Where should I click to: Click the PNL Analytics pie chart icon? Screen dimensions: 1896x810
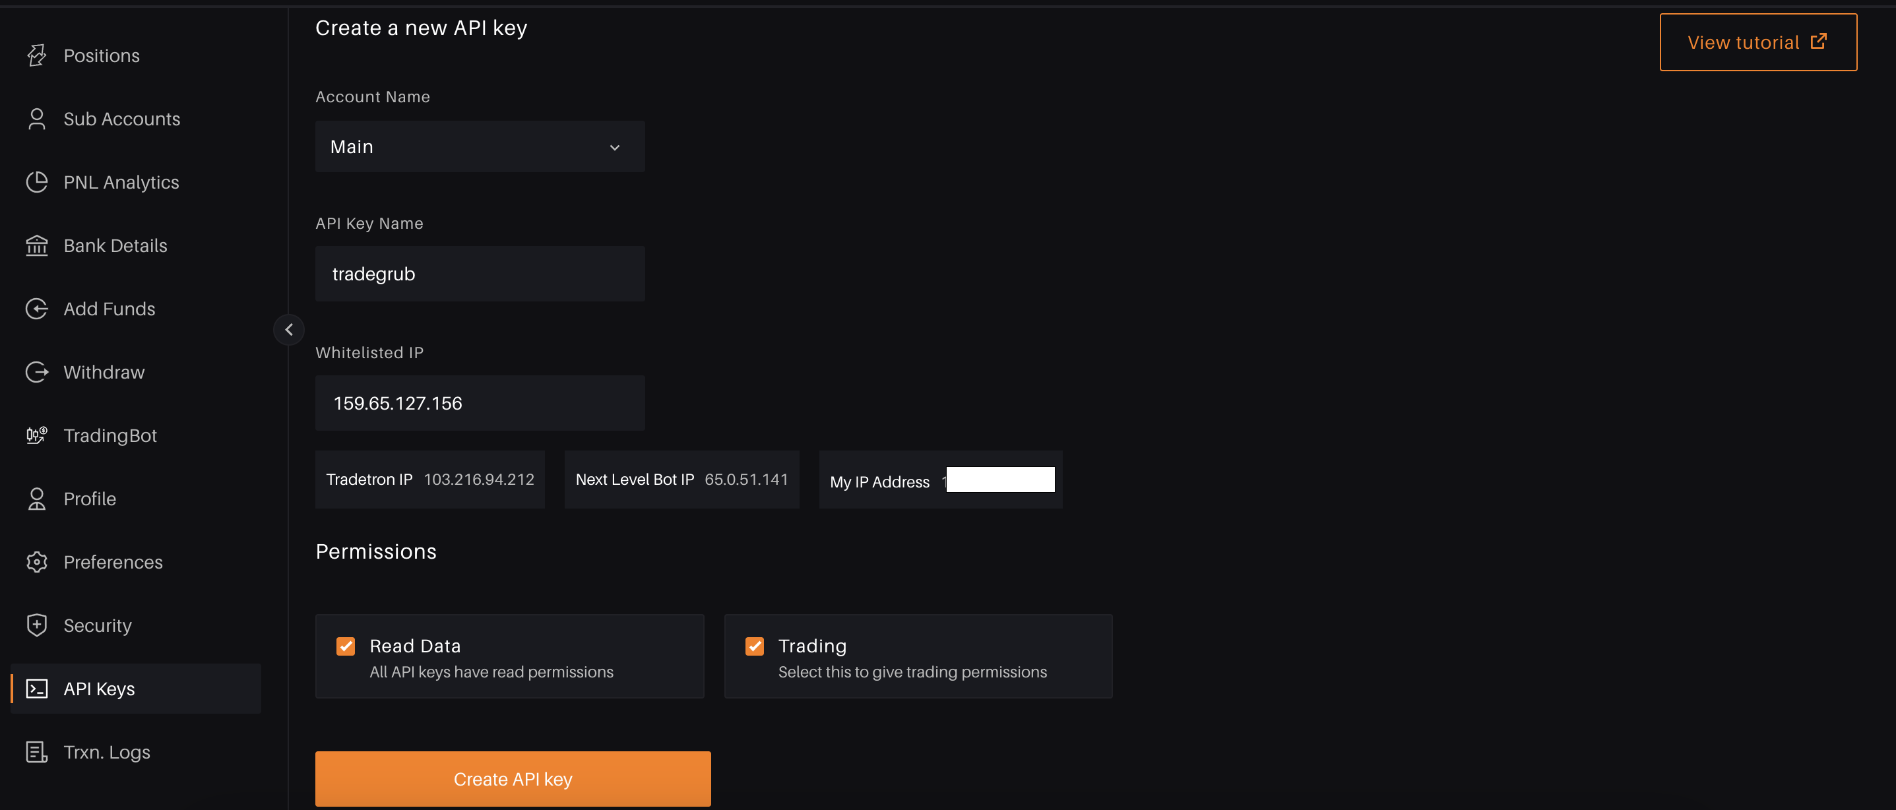(37, 181)
